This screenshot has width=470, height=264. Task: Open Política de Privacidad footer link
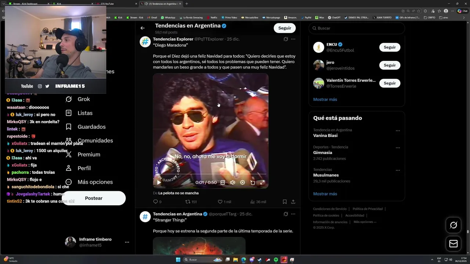coord(368,209)
